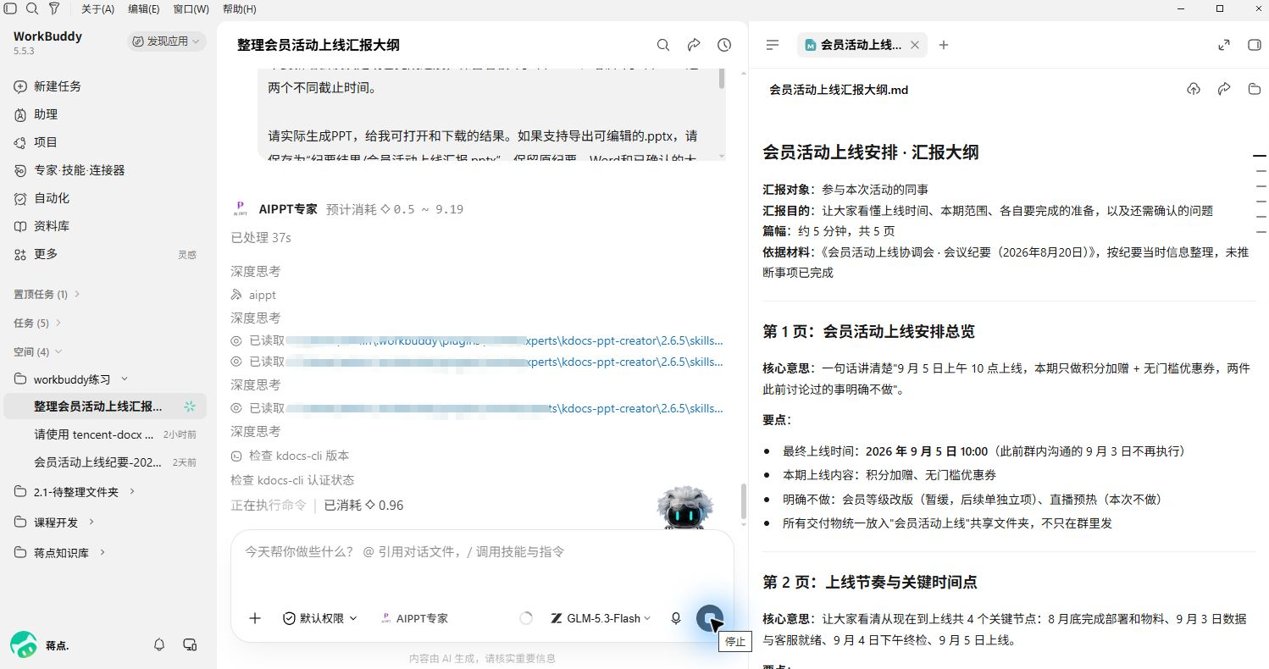Viewport: 1269px width, 669px height.
Task: Add attachment with the plus icon
Action: 255,618
